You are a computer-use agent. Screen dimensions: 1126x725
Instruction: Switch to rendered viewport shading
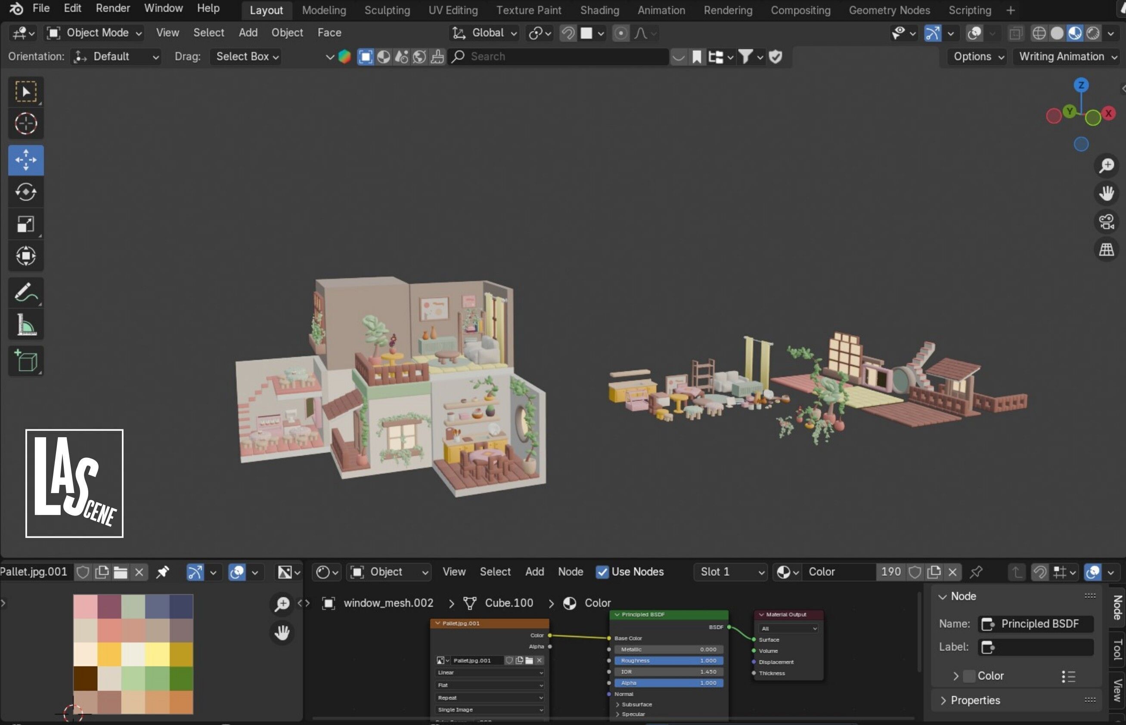[1092, 34]
